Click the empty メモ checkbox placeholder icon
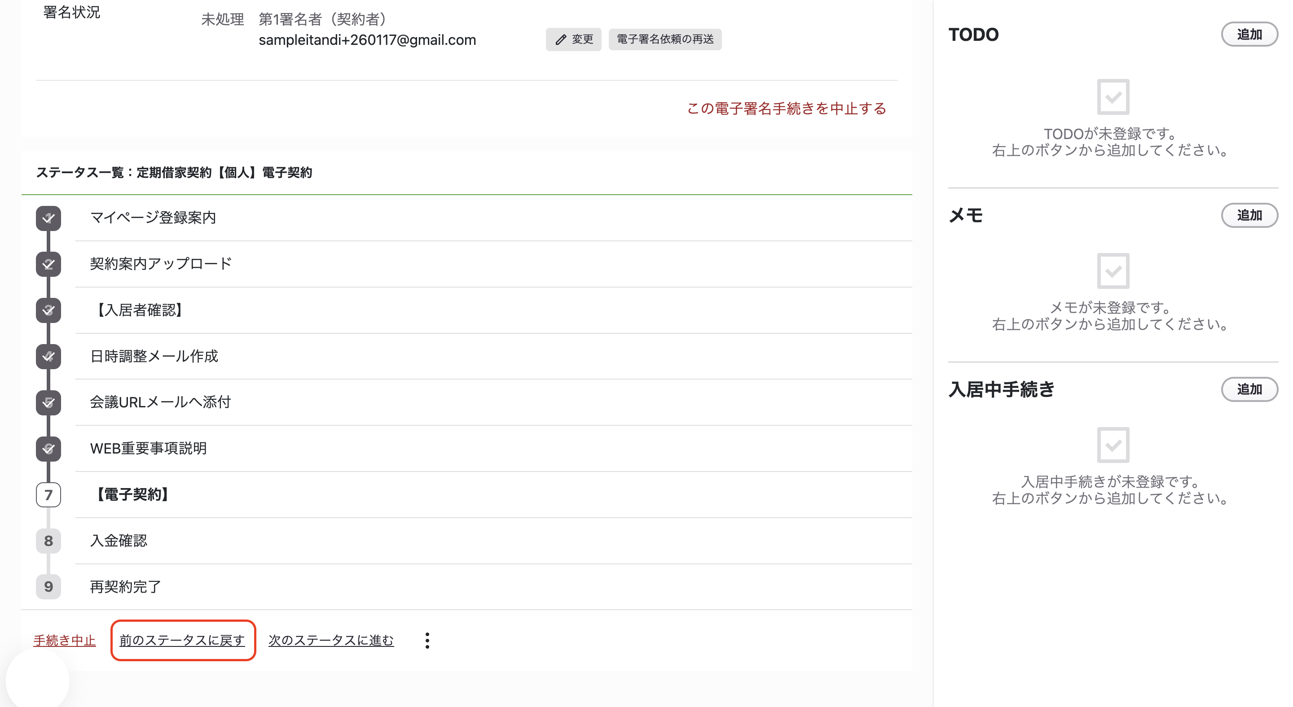Viewport: 1293px width, 707px height. pos(1113,271)
